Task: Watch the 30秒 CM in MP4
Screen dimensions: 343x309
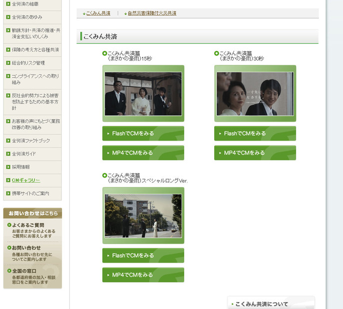Action: coord(255,153)
